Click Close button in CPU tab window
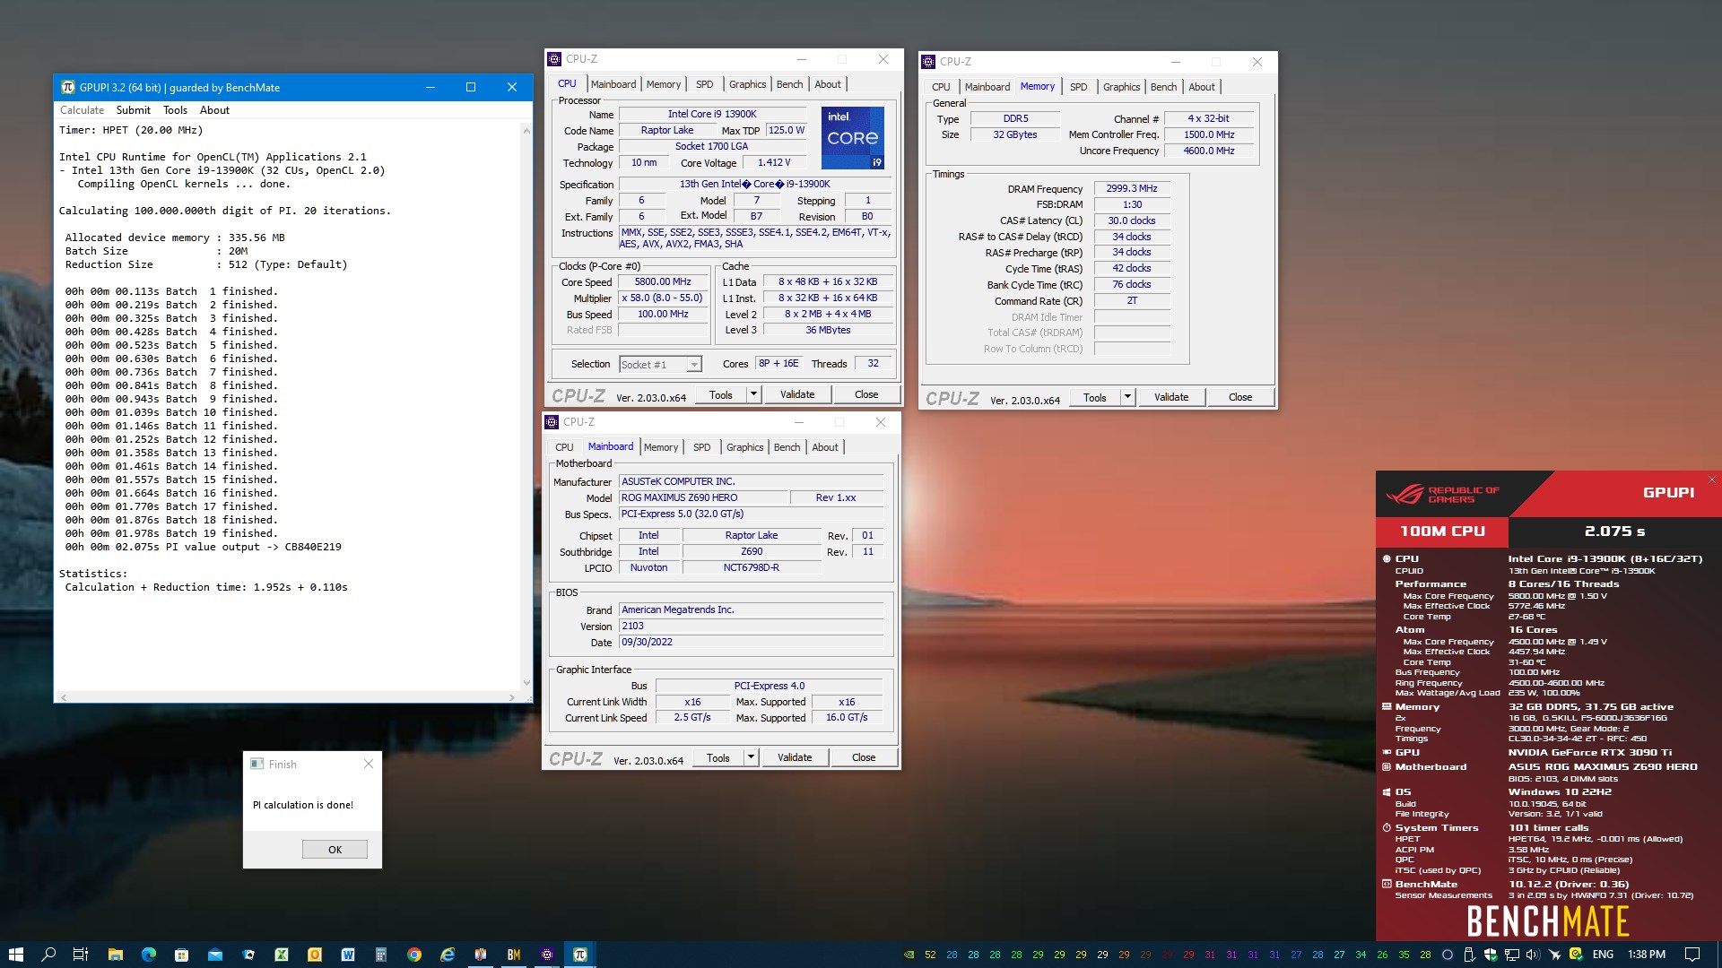Screen dimensions: 1722x968 [866, 394]
